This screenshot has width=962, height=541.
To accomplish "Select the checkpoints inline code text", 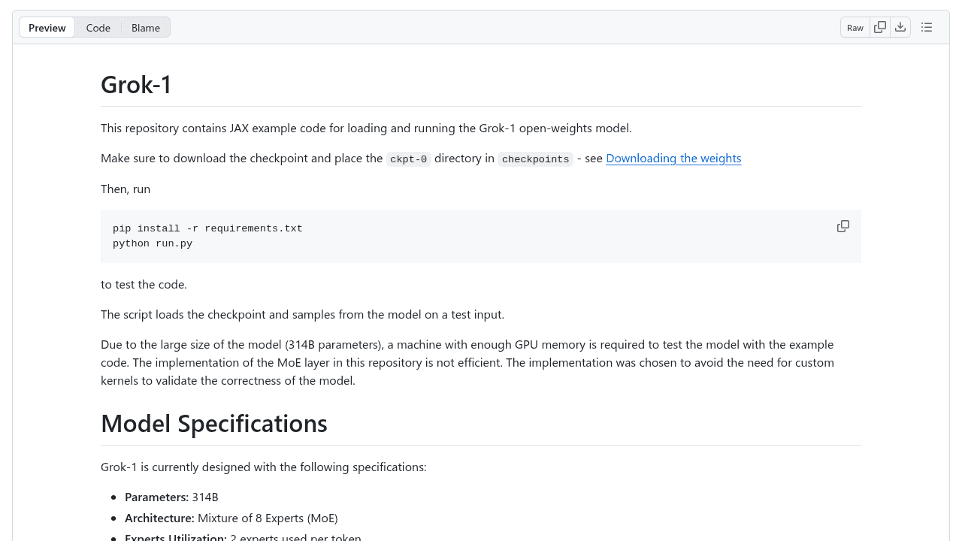I will coord(535,159).
